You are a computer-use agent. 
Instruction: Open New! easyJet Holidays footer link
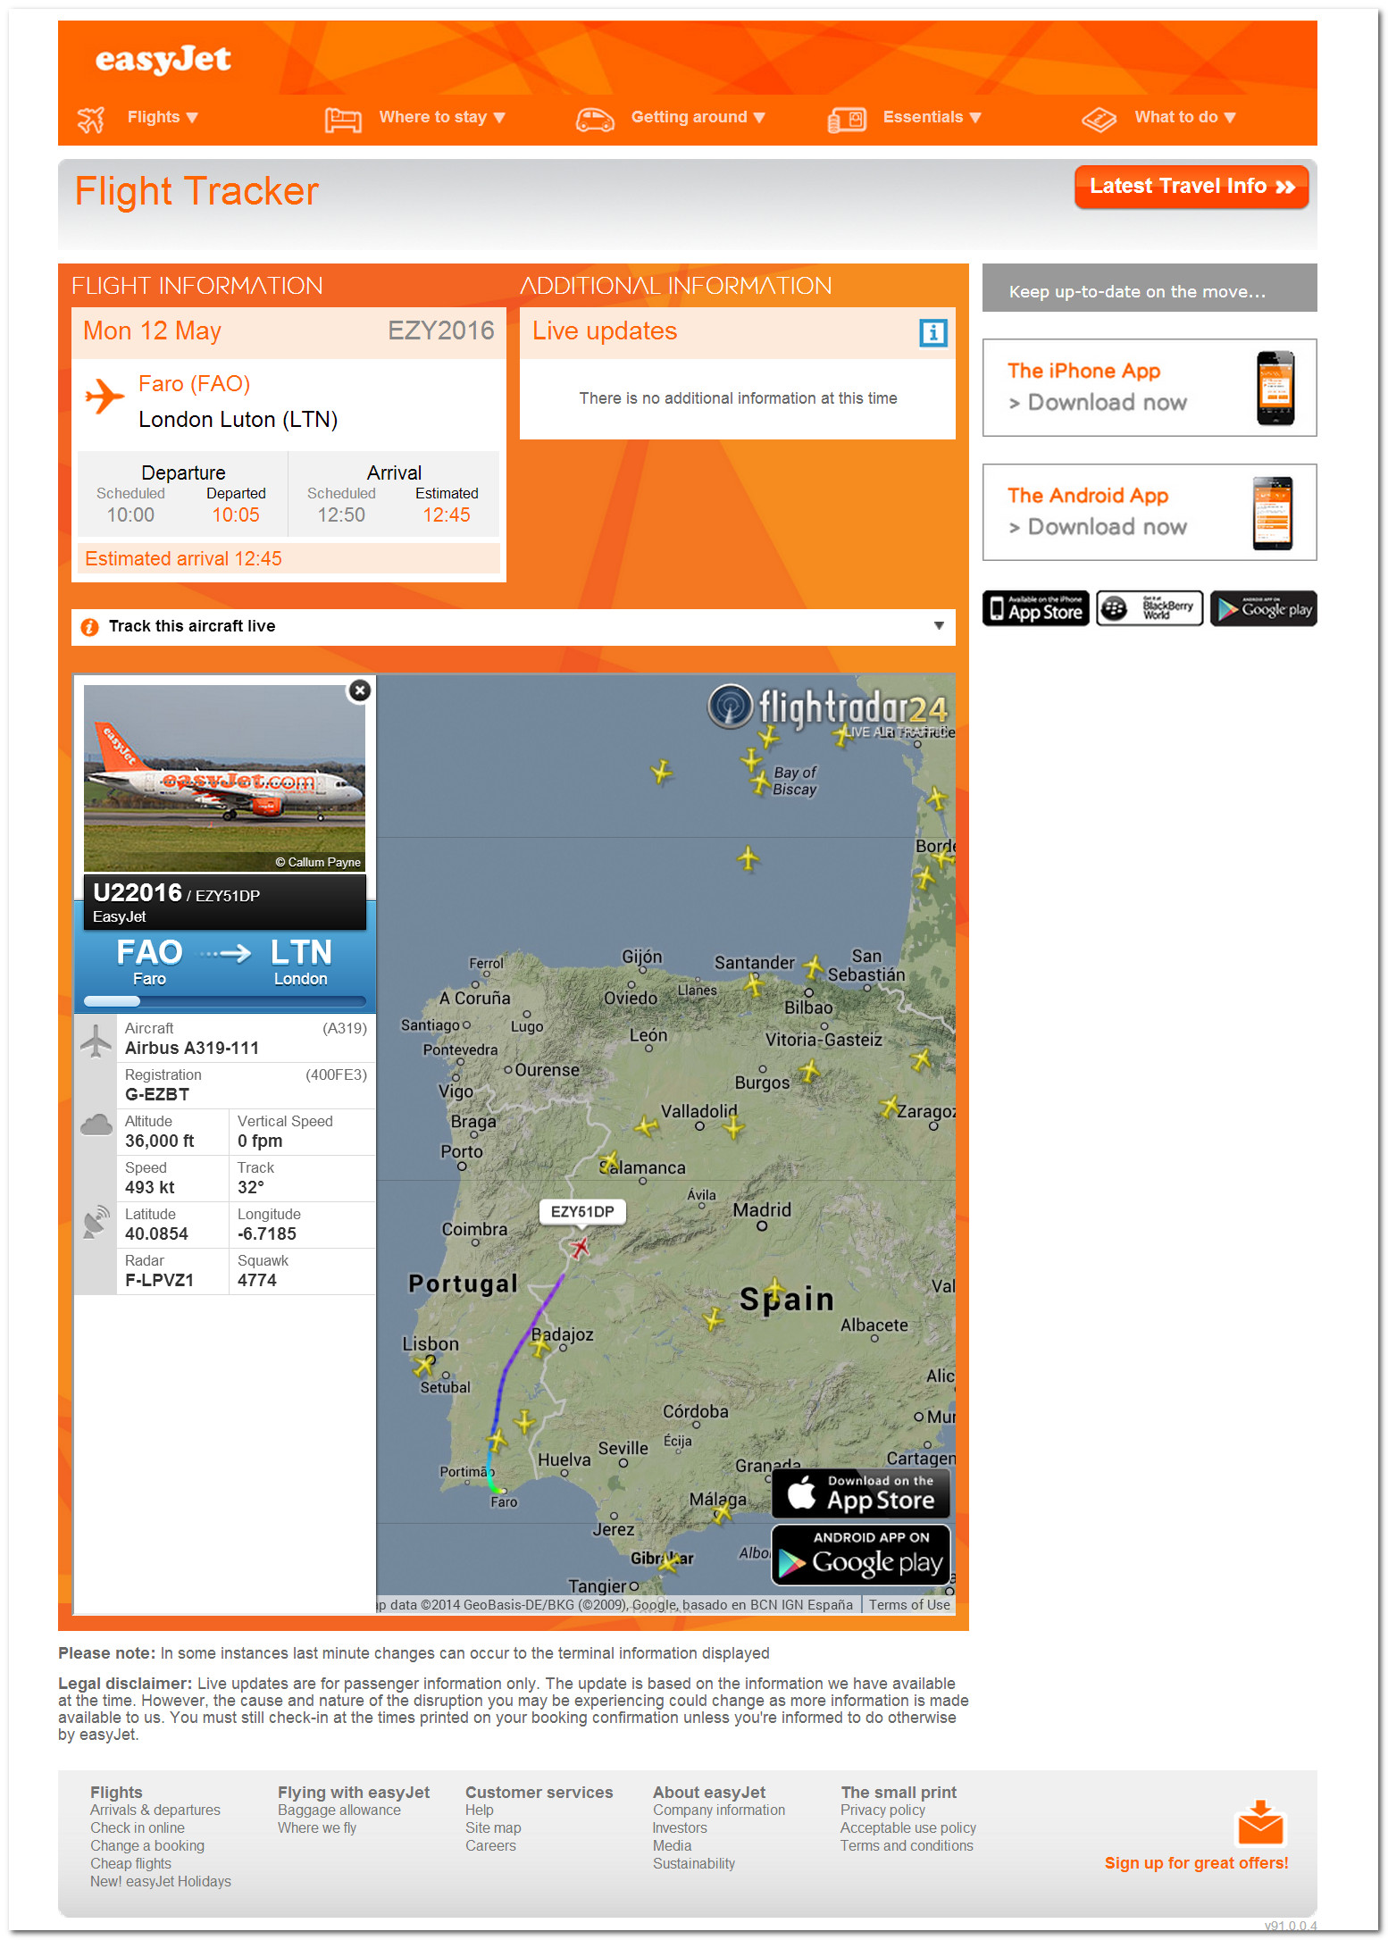pyautogui.click(x=161, y=1881)
